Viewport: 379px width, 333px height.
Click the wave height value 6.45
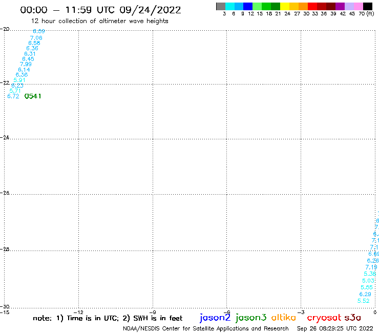[x=28, y=59]
